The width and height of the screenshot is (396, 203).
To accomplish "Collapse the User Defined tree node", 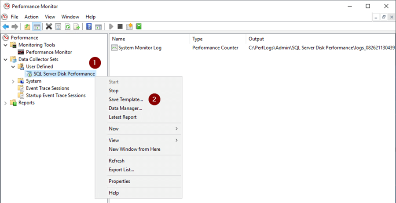I will [x=13, y=67].
